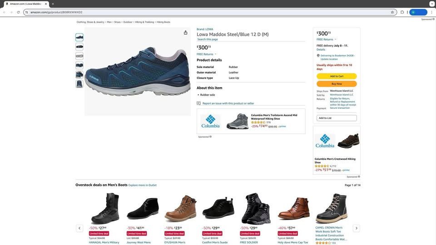This screenshot has height=245, width=436.
Task: Select the sixth shoe thumbnail image
Action: tap(79, 84)
